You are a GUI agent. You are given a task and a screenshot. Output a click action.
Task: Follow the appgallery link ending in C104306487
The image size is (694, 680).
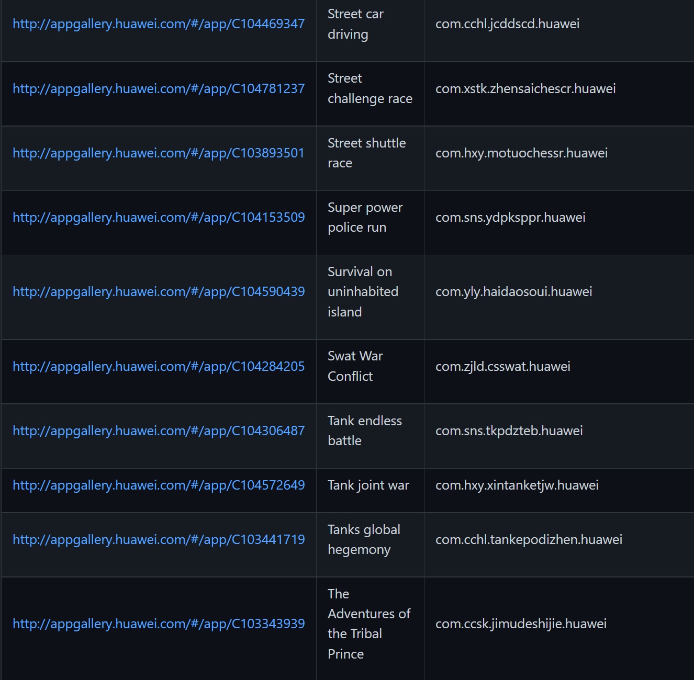pyautogui.click(x=159, y=431)
